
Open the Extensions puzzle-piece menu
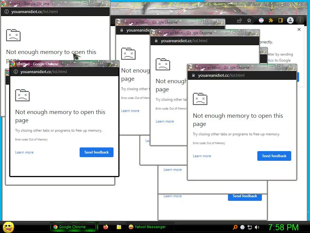[271, 20]
